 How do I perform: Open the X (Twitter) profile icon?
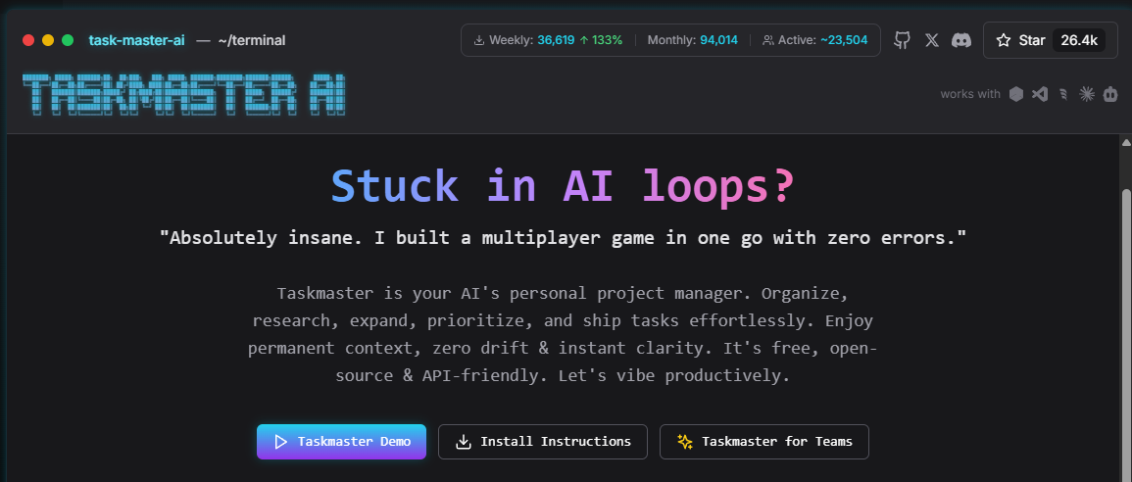[x=932, y=40]
